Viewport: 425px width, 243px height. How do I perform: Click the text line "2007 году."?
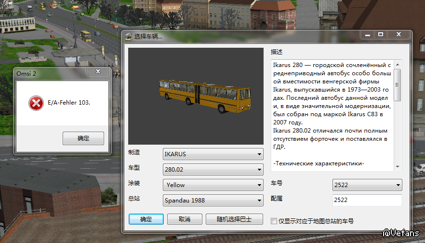coord(288,122)
